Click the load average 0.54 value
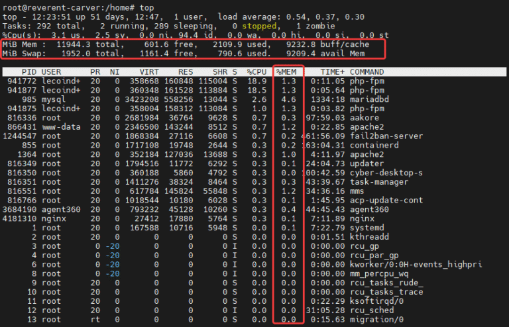509x327 pixels. (x=296, y=17)
